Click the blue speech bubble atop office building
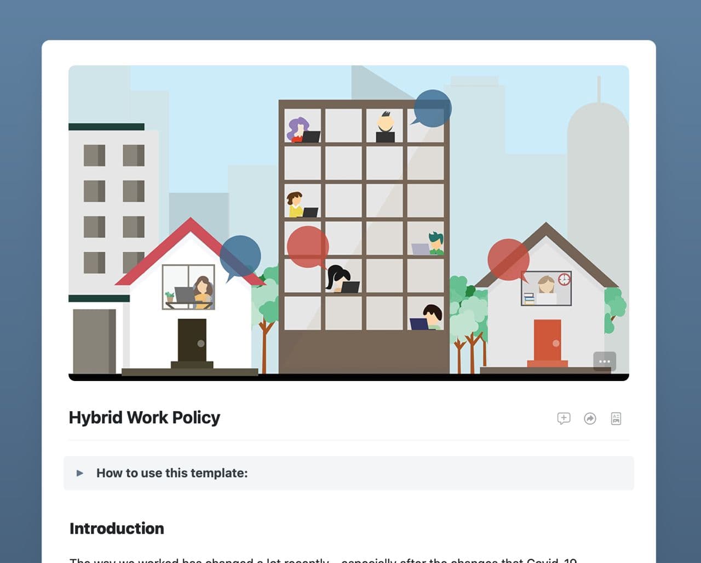 point(432,108)
